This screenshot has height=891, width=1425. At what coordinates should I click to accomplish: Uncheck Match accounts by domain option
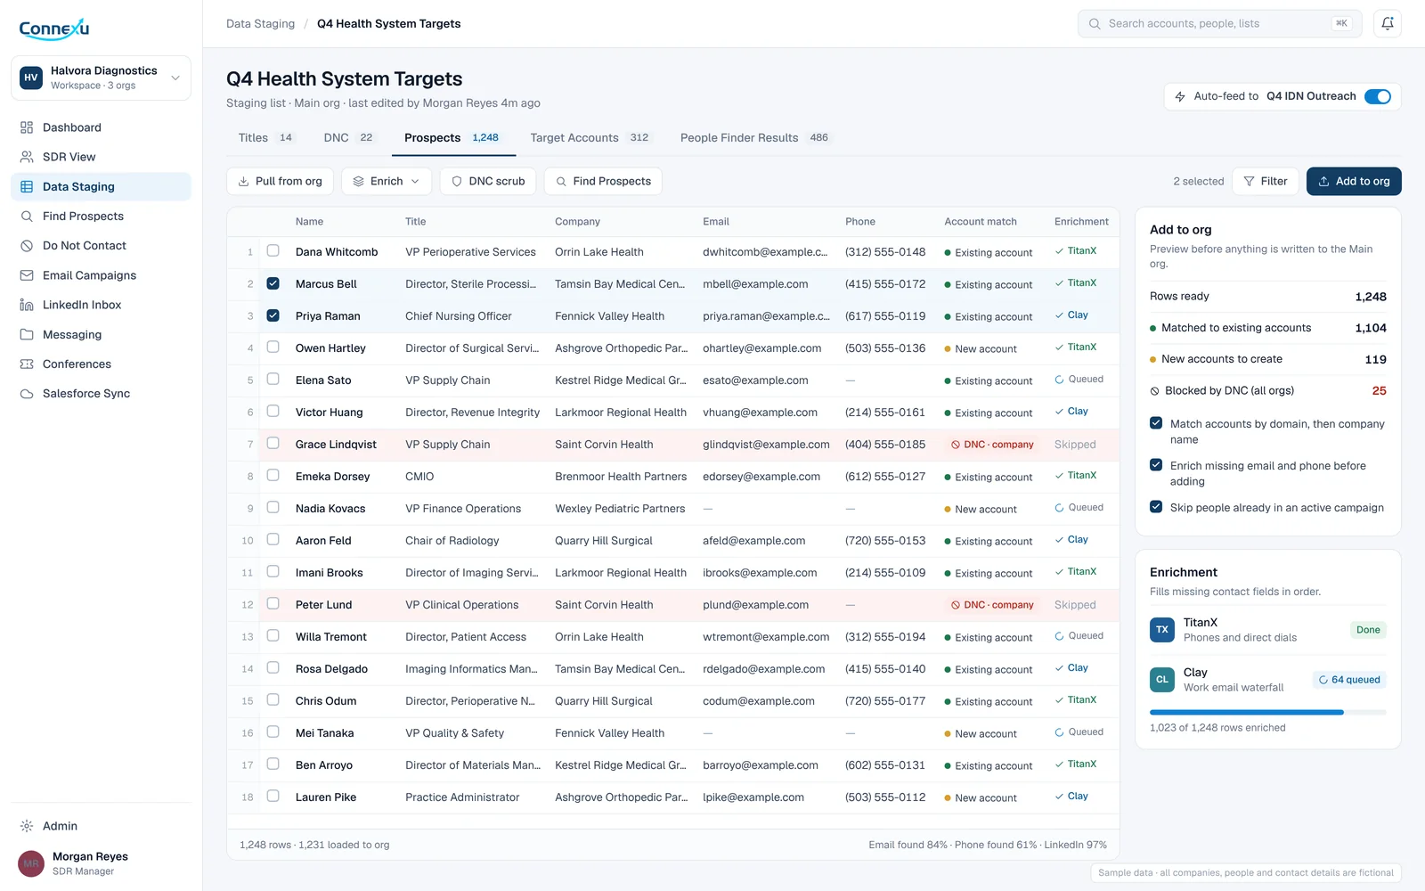click(x=1156, y=423)
